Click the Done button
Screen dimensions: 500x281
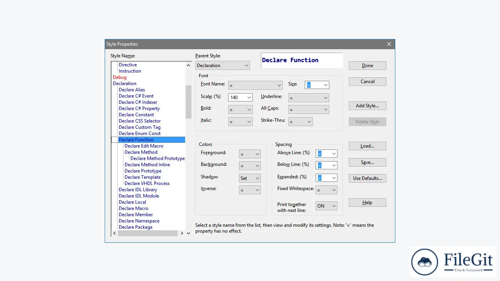click(368, 66)
